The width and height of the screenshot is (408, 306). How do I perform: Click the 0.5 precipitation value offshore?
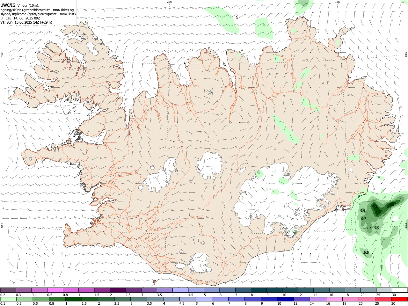tap(366, 252)
